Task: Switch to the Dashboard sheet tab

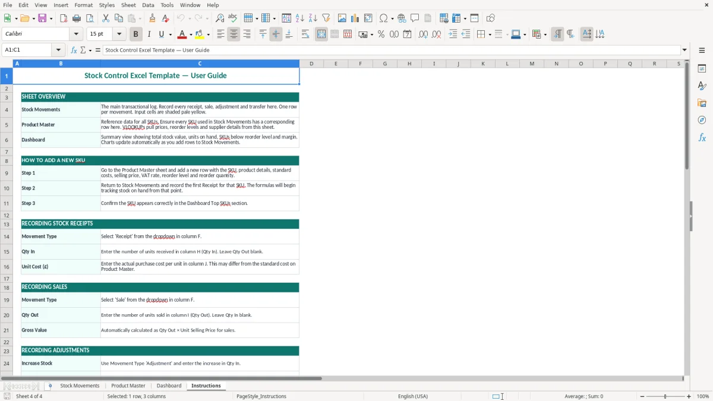Action: 169,386
